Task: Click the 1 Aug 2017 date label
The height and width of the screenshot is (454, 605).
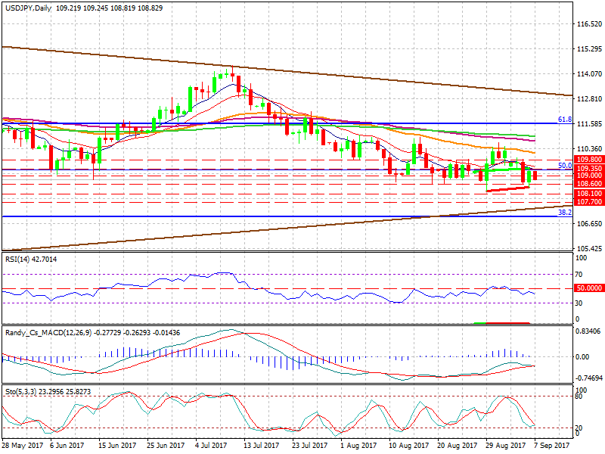Action: 358,445
